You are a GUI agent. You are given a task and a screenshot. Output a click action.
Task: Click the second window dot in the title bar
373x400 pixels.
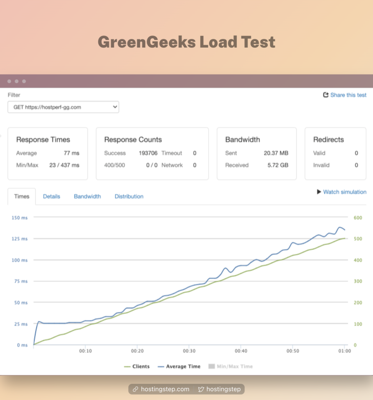16,81
